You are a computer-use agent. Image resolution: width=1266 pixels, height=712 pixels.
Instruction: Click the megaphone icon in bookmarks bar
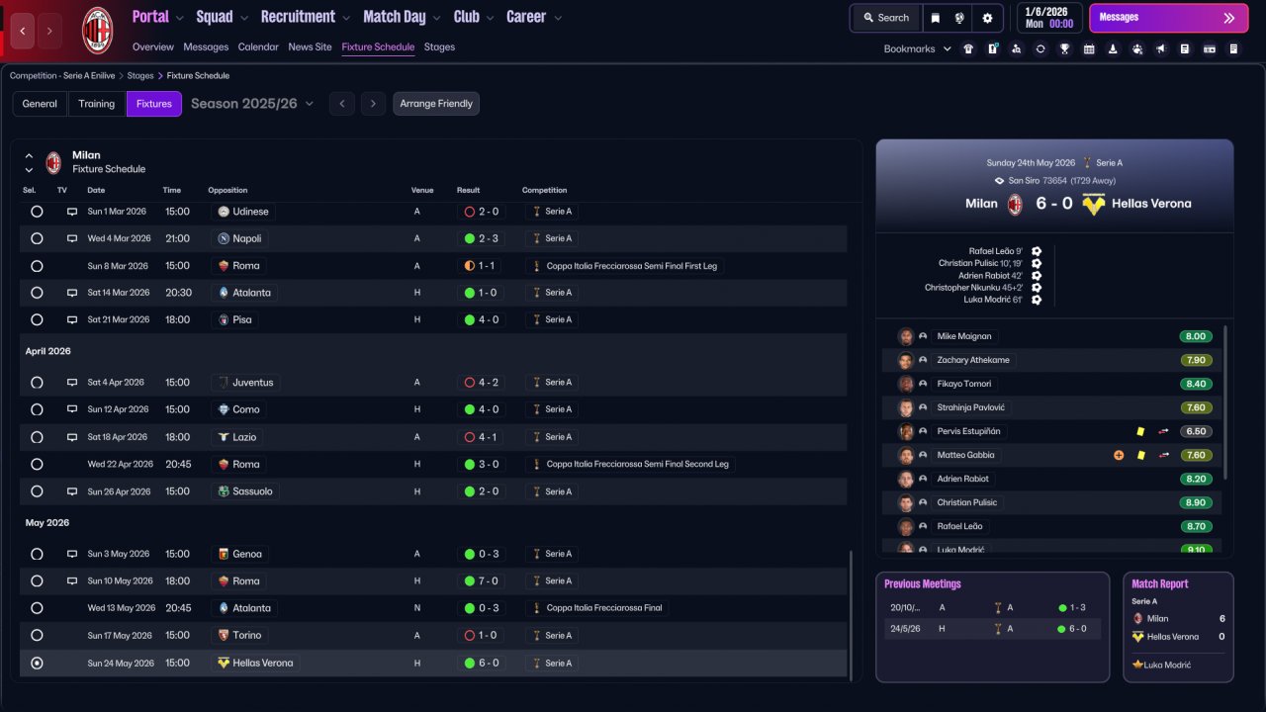(1161, 48)
